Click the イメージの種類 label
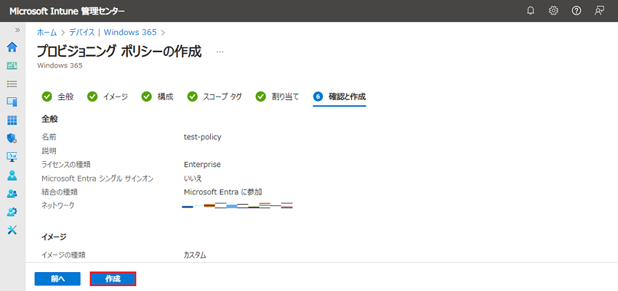This screenshot has height=291, width=618. (63, 255)
